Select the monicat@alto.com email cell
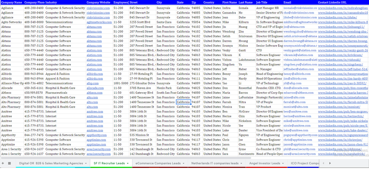 point(300,106)
